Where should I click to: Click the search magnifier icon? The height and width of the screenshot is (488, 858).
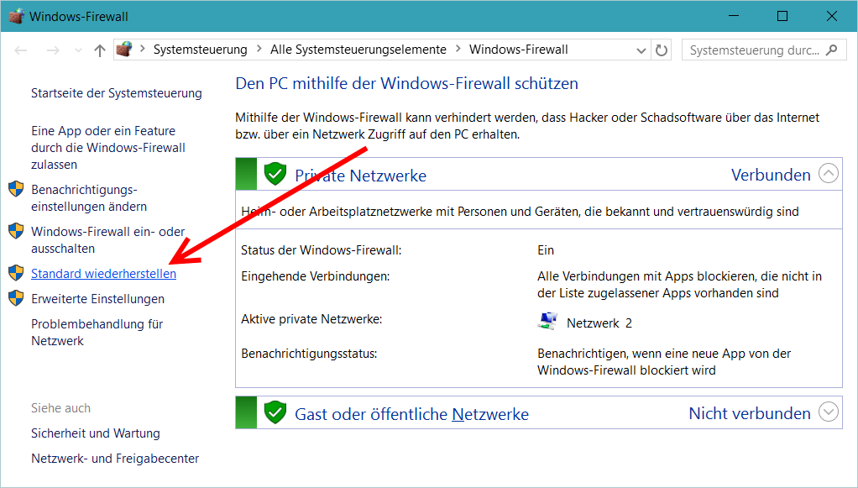[x=832, y=50]
